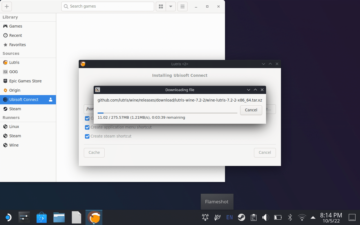Open the volume control tray icon
Screen dimensions: 360x225
pyautogui.click(x=265, y=217)
